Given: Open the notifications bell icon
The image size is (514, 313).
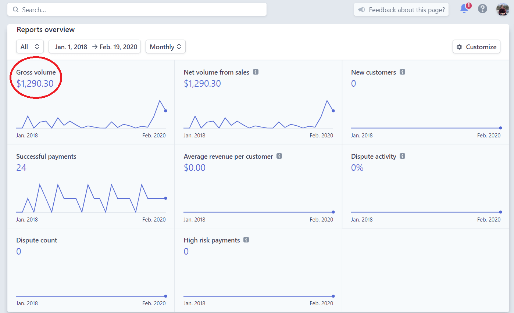Looking at the screenshot, I should click(464, 9).
